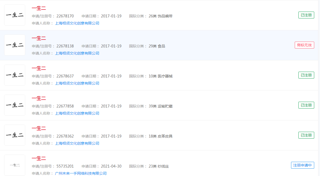Select registration number 22677858
This screenshot has height=176, width=320.
(65, 106)
